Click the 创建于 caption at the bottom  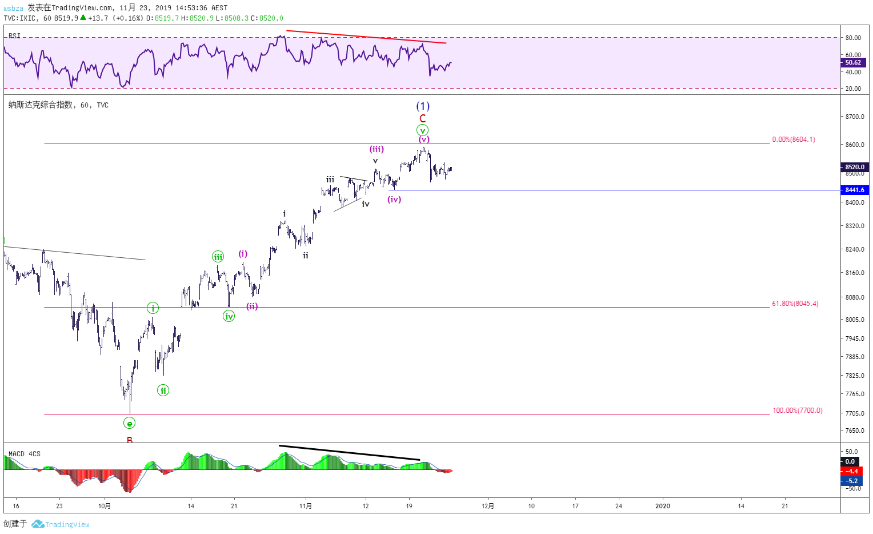pos(15,524)
